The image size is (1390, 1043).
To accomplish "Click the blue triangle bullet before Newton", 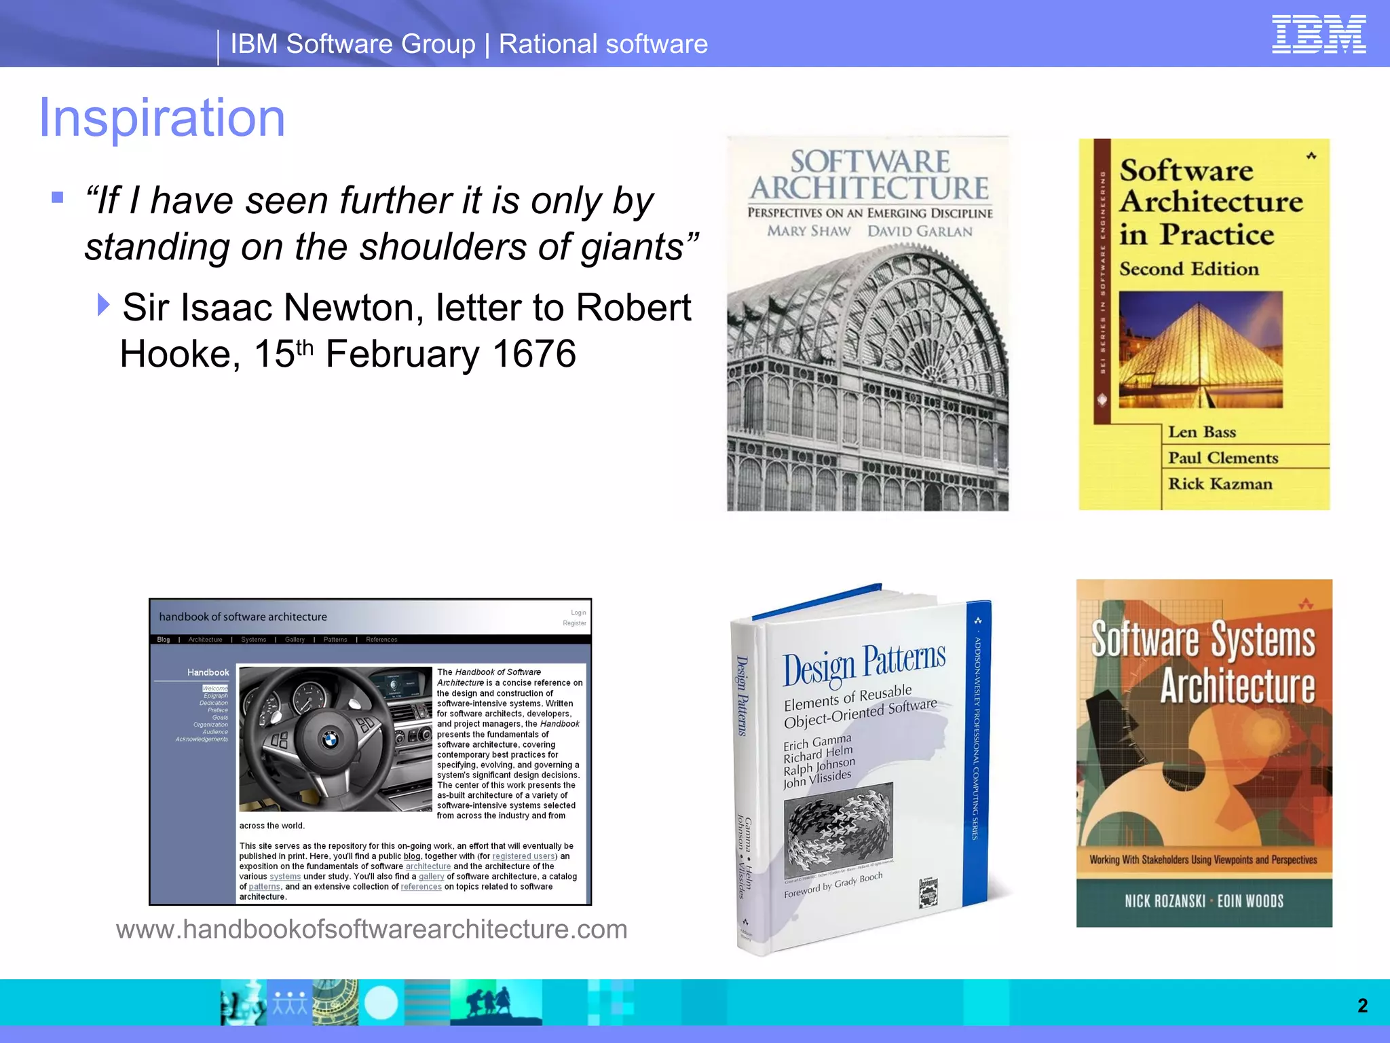I will [103, 305].
